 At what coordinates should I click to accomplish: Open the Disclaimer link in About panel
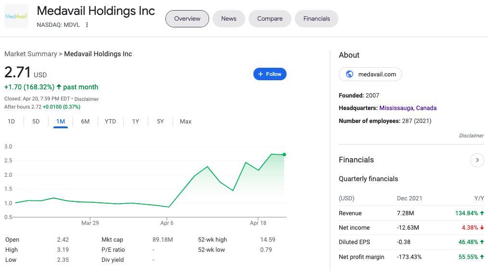coord(471,135)
